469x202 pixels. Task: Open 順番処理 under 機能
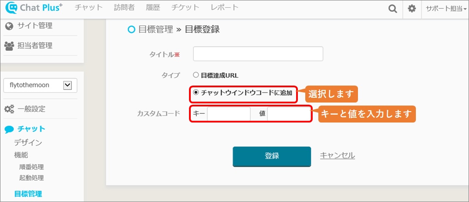(32, 167)
